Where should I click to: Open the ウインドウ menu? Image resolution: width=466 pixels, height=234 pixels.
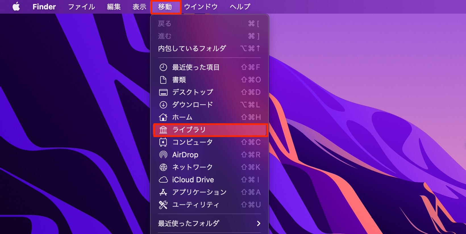pos(201,7)
